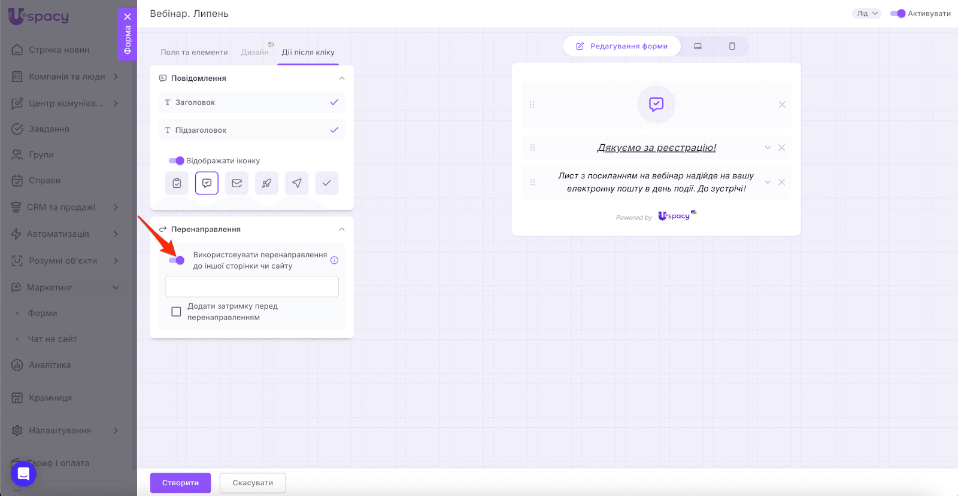This screenshot has width=958, height=496.
Task: Open Чат на сайт under Маркетинг
Action: (52, 339)
